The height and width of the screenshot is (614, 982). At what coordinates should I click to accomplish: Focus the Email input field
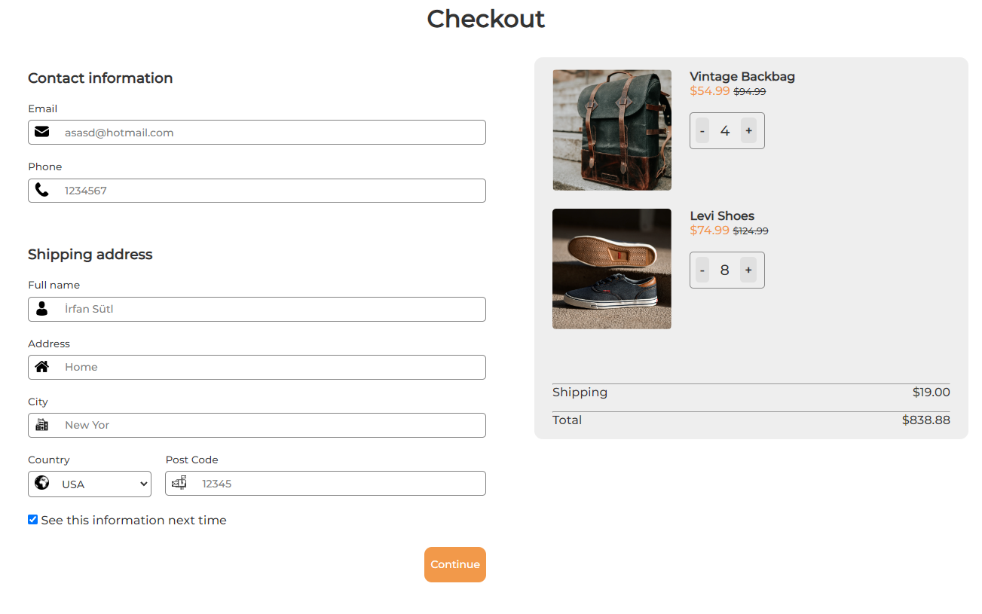click(271, 133)
